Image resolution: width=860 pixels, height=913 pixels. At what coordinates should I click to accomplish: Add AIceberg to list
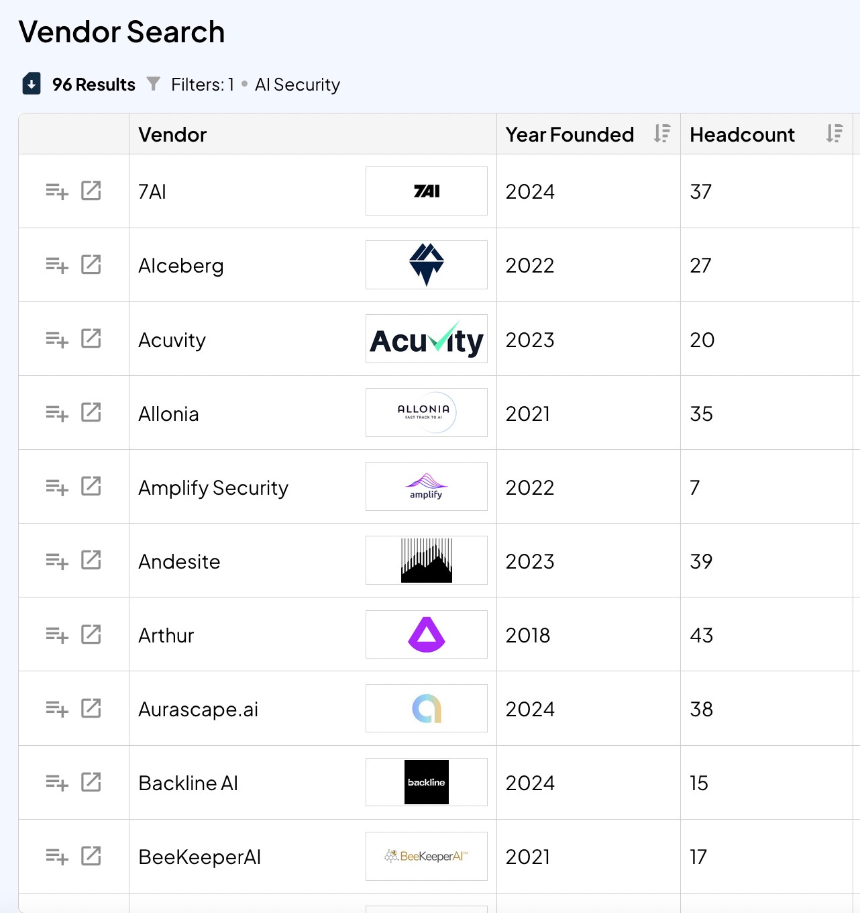tap(57, 265)
